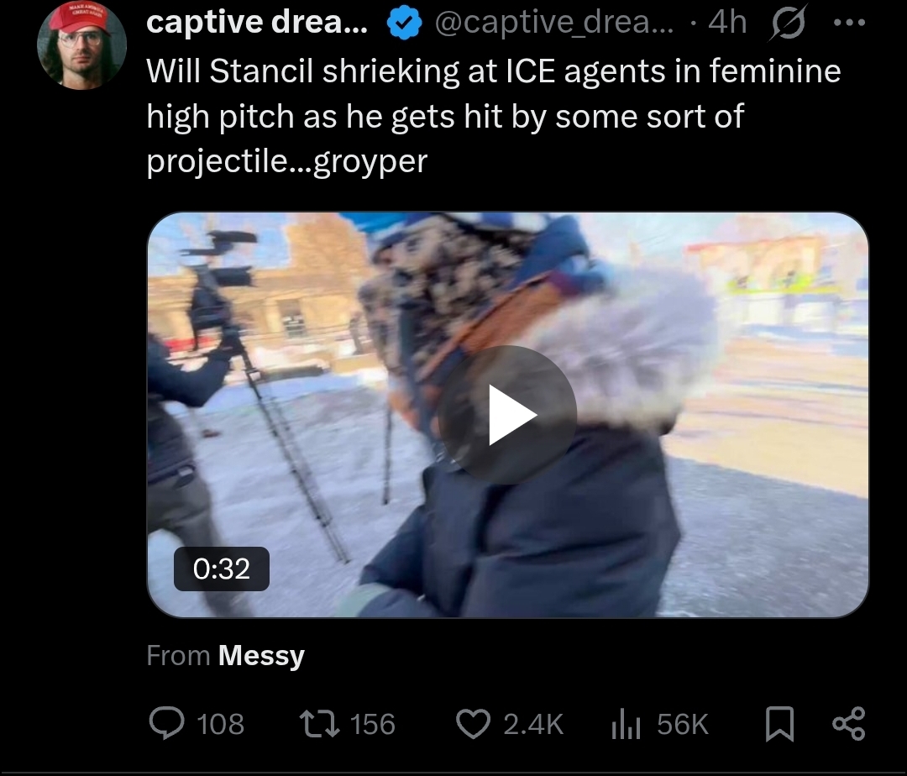Open the captive drea... display name
The image size is (907, 776).
(256, 23)
